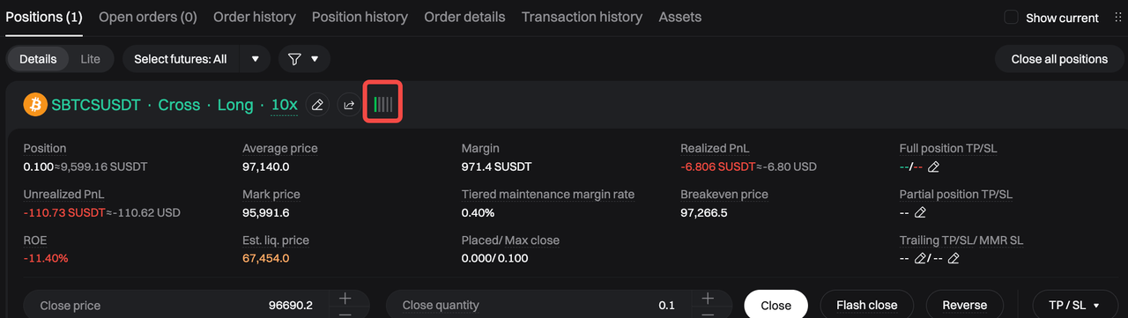This screenshot has width=1128, height=318.
Task: Switch to the Transaction history tab
Action: point(582,17)
